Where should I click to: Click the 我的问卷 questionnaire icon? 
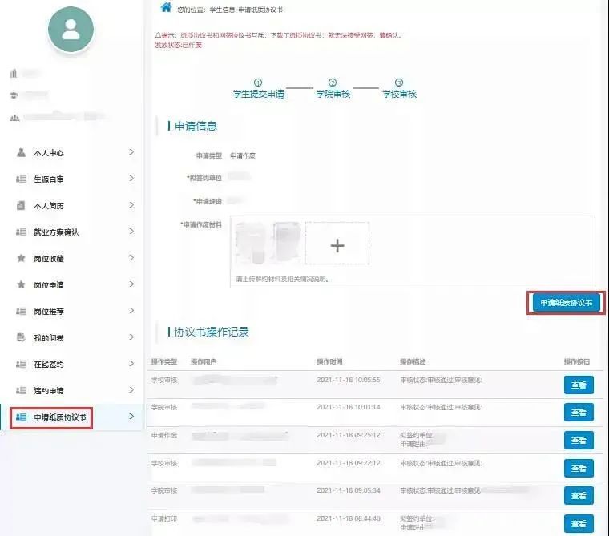[21, 337]
